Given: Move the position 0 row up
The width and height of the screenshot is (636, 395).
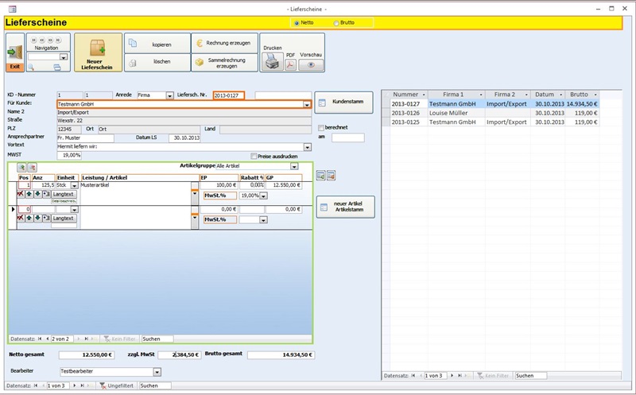Looking at the screenshot, I should point(29,219).
